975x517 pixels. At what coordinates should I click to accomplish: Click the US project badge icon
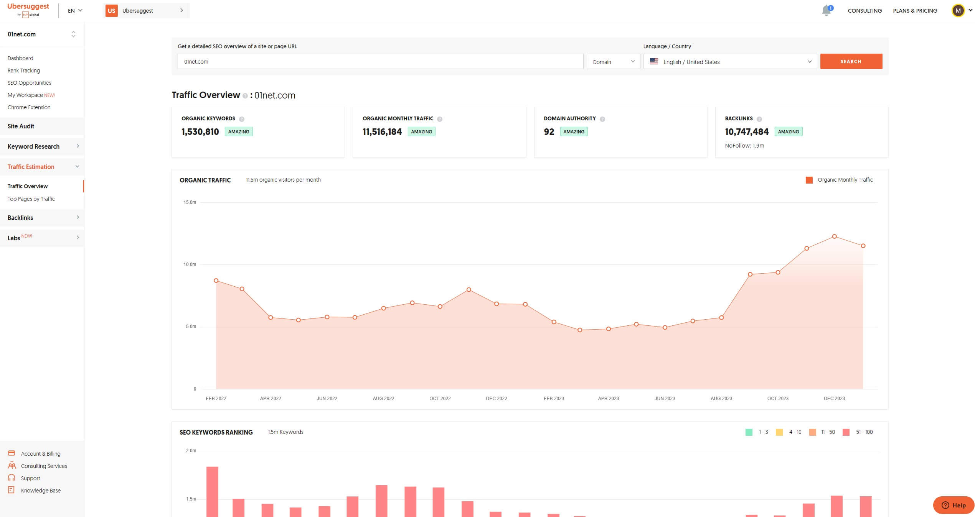pyautogui.click(x=112, y=11)
